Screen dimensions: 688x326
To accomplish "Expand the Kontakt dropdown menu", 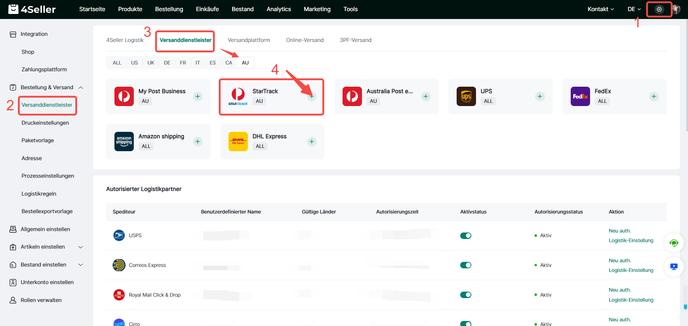I will [x=600, y=9].
